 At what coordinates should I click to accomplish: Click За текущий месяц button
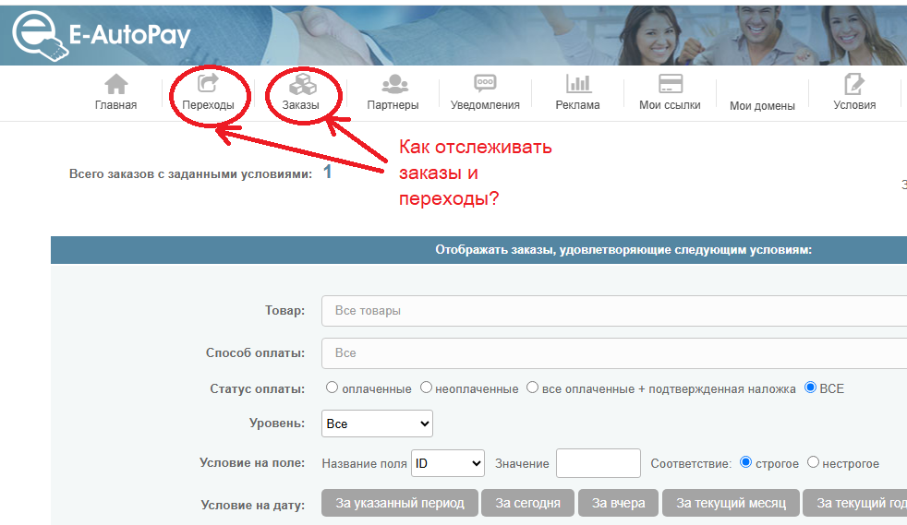732,503
